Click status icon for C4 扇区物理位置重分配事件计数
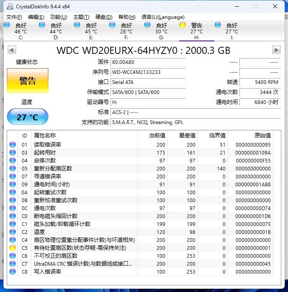Viewport: 288px width, 292px height. click(13, 240)
